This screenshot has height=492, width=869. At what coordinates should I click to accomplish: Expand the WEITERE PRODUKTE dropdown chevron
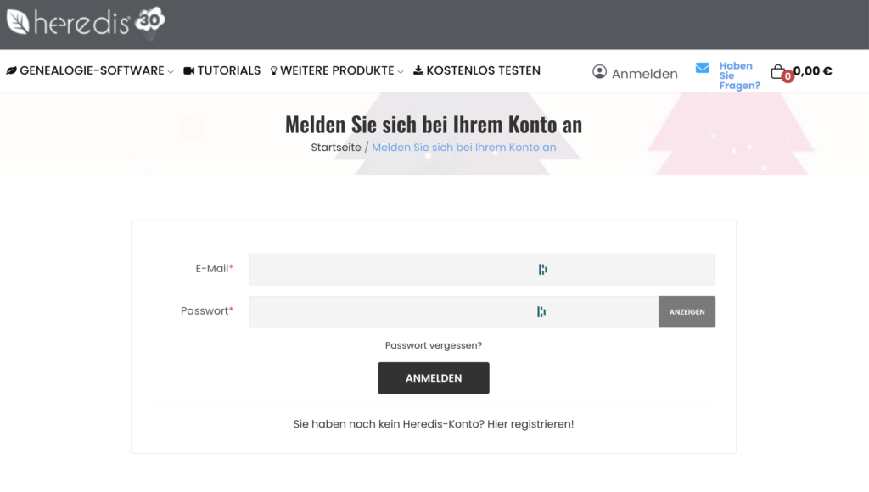pyautogui.click(x=401, y=72)
